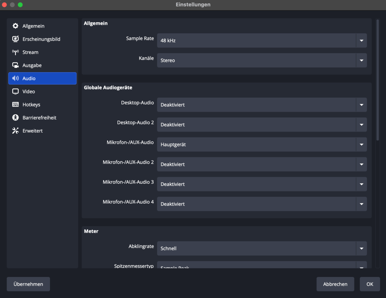
Task: Open Barrierefreiheit via accessibility icon
Action: (x=15, y=118)
